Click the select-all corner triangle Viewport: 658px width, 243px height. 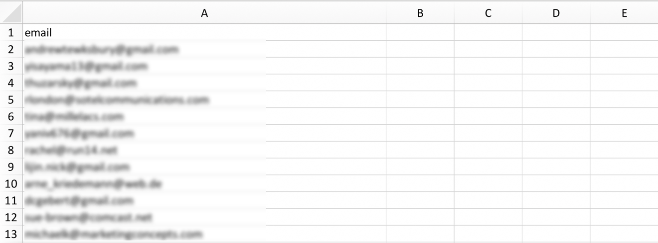pyautogui.click(x=11, y=13)
